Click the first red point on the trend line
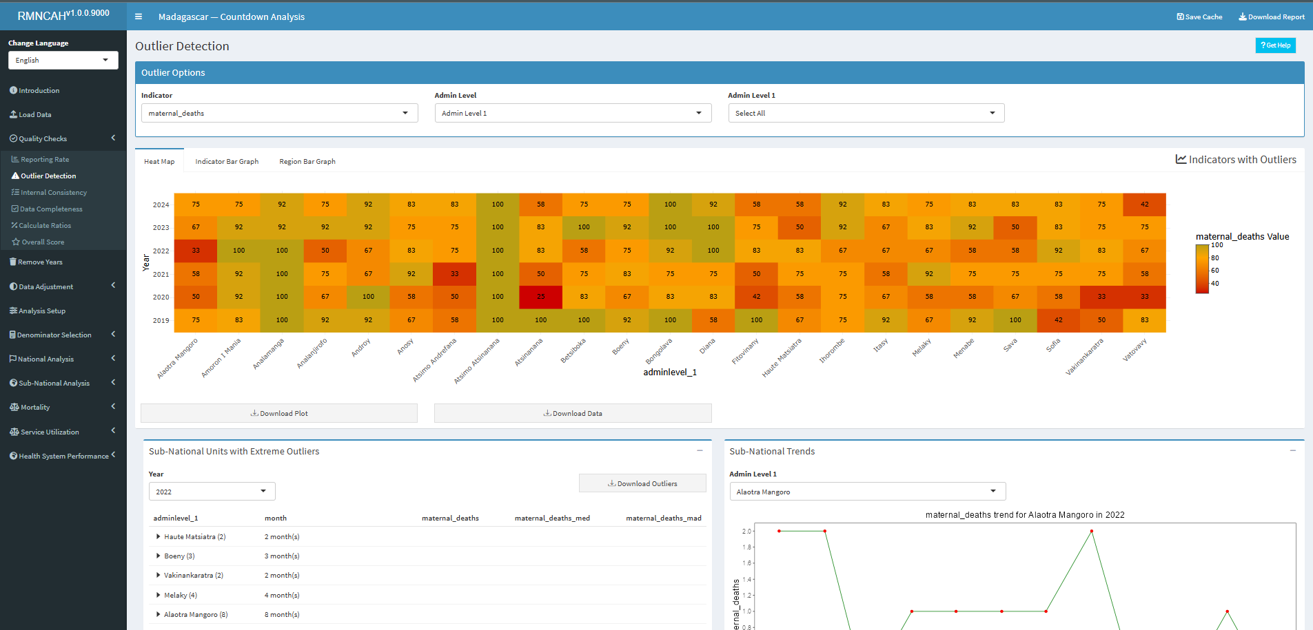This screenshot has width=1313, height=630. [779, 531]
